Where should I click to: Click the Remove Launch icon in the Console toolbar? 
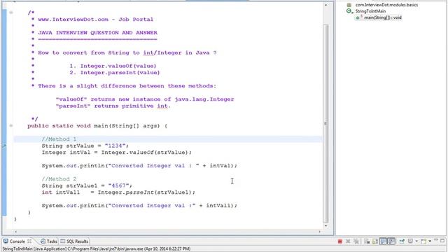[348, 241]
